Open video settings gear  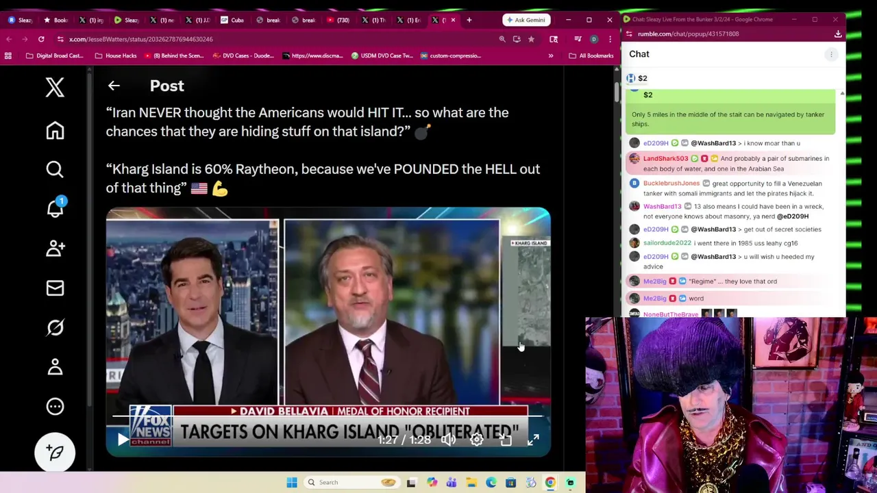pyautogui.click(x=477, y=440)
